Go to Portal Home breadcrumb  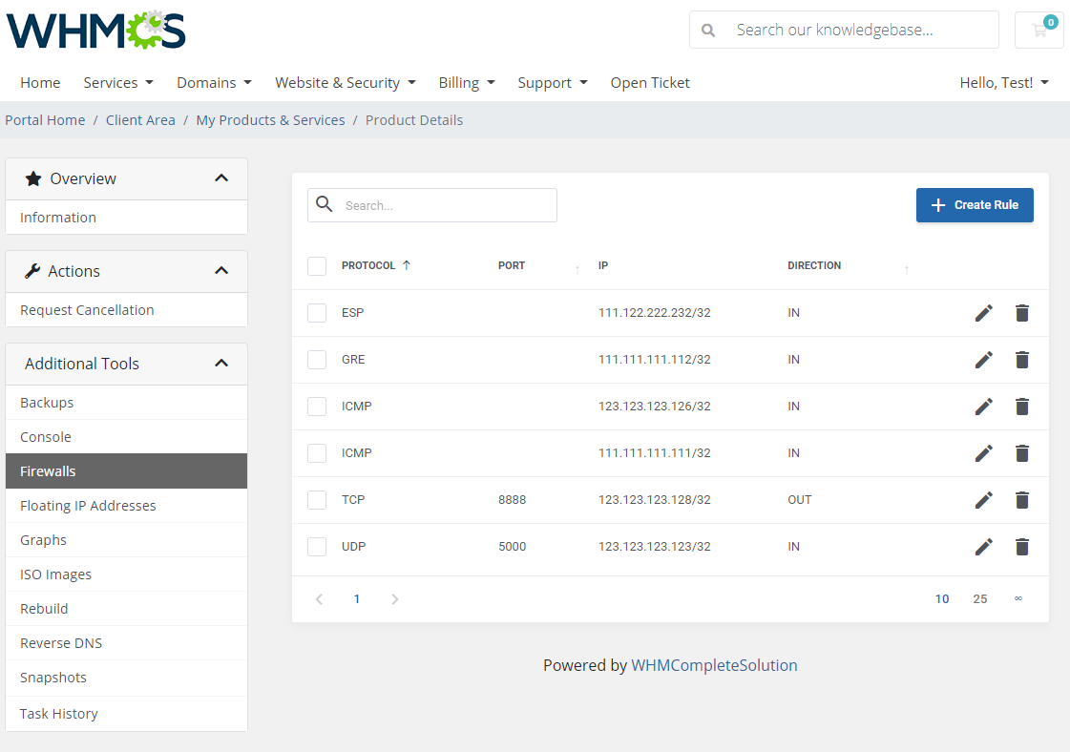pos(45,120)
